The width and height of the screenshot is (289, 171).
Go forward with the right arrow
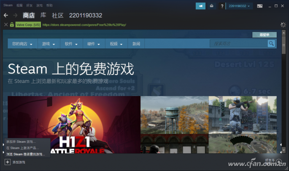(x=15, y=15)
